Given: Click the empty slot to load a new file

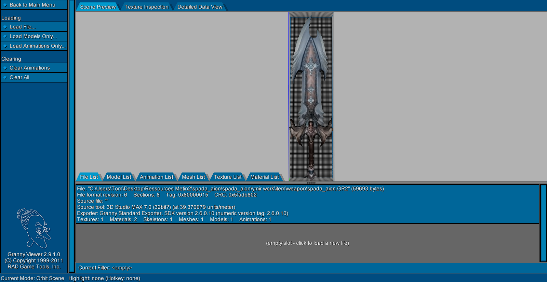Looking at the screenshot, I should click(x=307, y=243).
